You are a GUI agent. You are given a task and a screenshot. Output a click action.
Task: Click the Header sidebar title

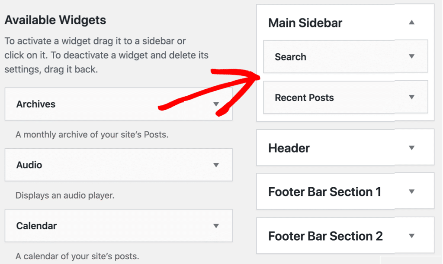(x=289, y=148)
